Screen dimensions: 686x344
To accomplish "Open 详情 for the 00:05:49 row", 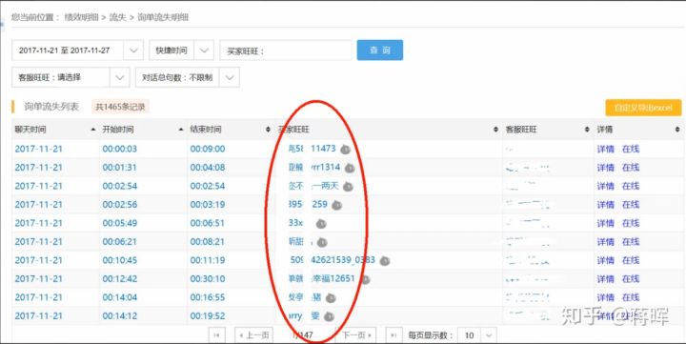I will (x=606, y=224).
